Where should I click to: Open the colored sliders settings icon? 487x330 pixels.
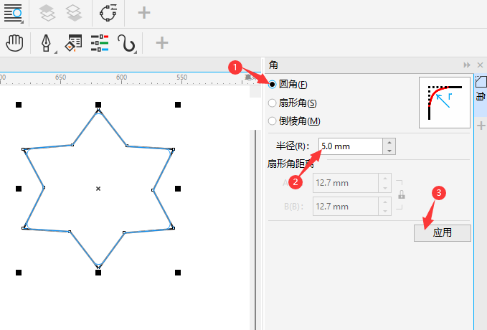tap(100, 43)
